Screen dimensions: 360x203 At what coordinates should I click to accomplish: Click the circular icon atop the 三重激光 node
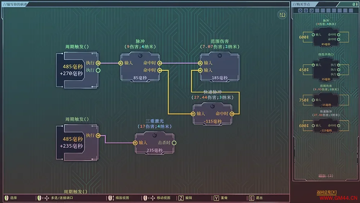pyautogui.click(x=155, y=135)
